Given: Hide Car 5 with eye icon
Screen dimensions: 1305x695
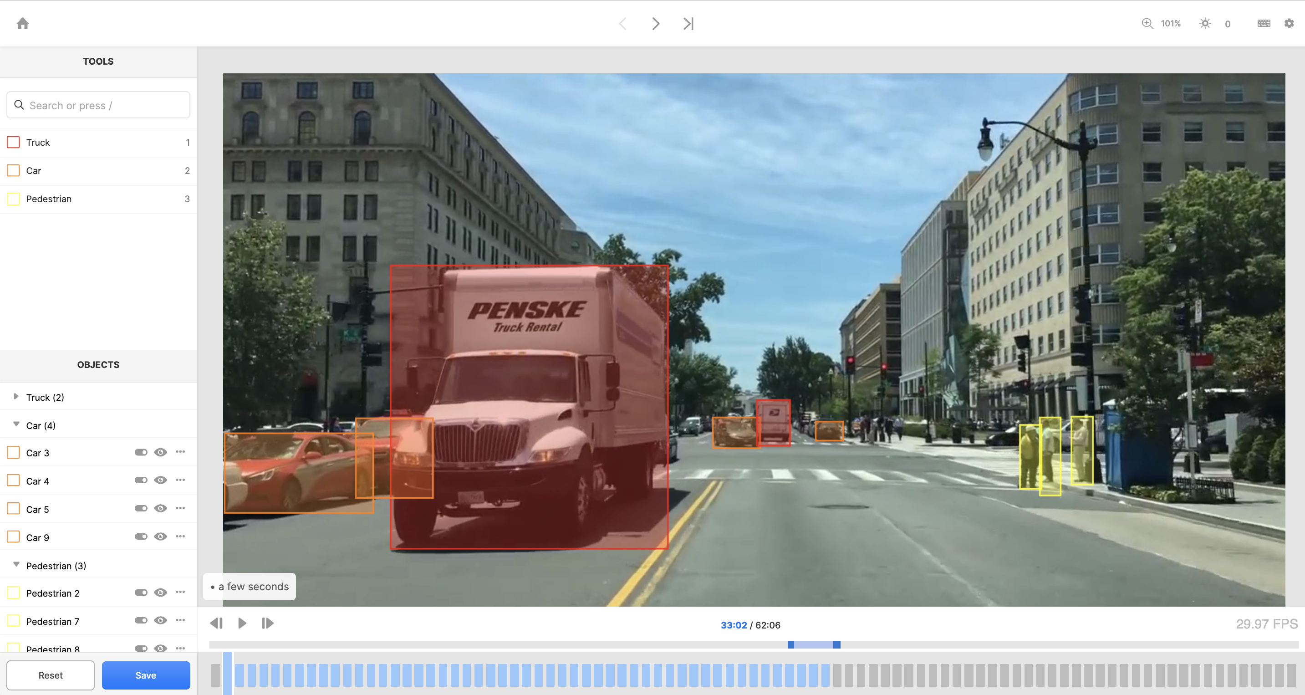Looking at the screenshot, I should tap(161, 509).
